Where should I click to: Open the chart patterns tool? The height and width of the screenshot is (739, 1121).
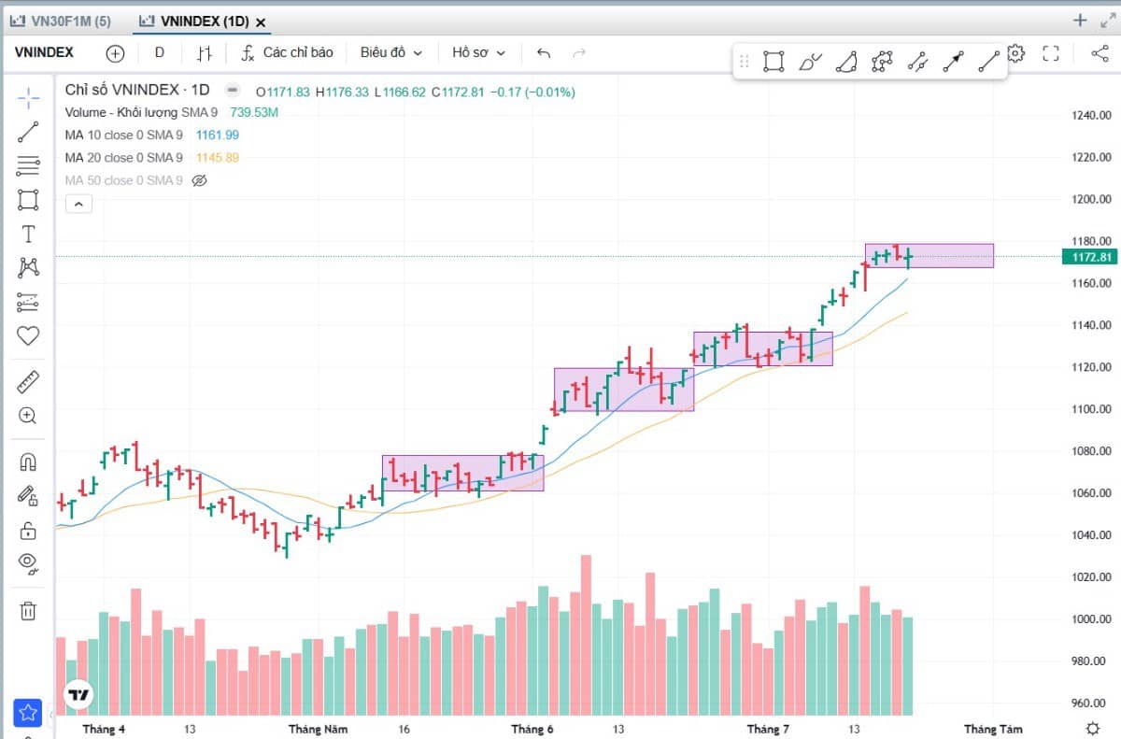click(28, 268)
